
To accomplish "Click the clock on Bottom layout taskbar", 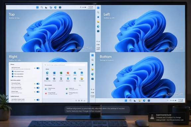I will pos(180,101).
